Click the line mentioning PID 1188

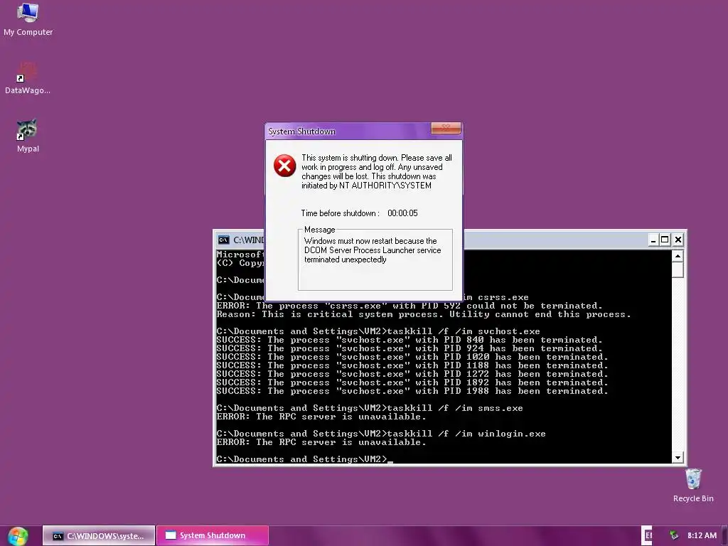click(412, 365)
